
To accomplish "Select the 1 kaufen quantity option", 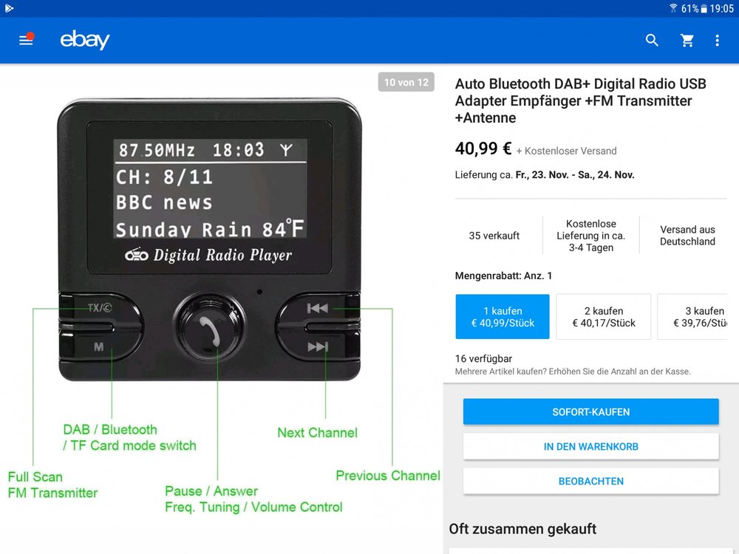I will click(x=503, y=317).
